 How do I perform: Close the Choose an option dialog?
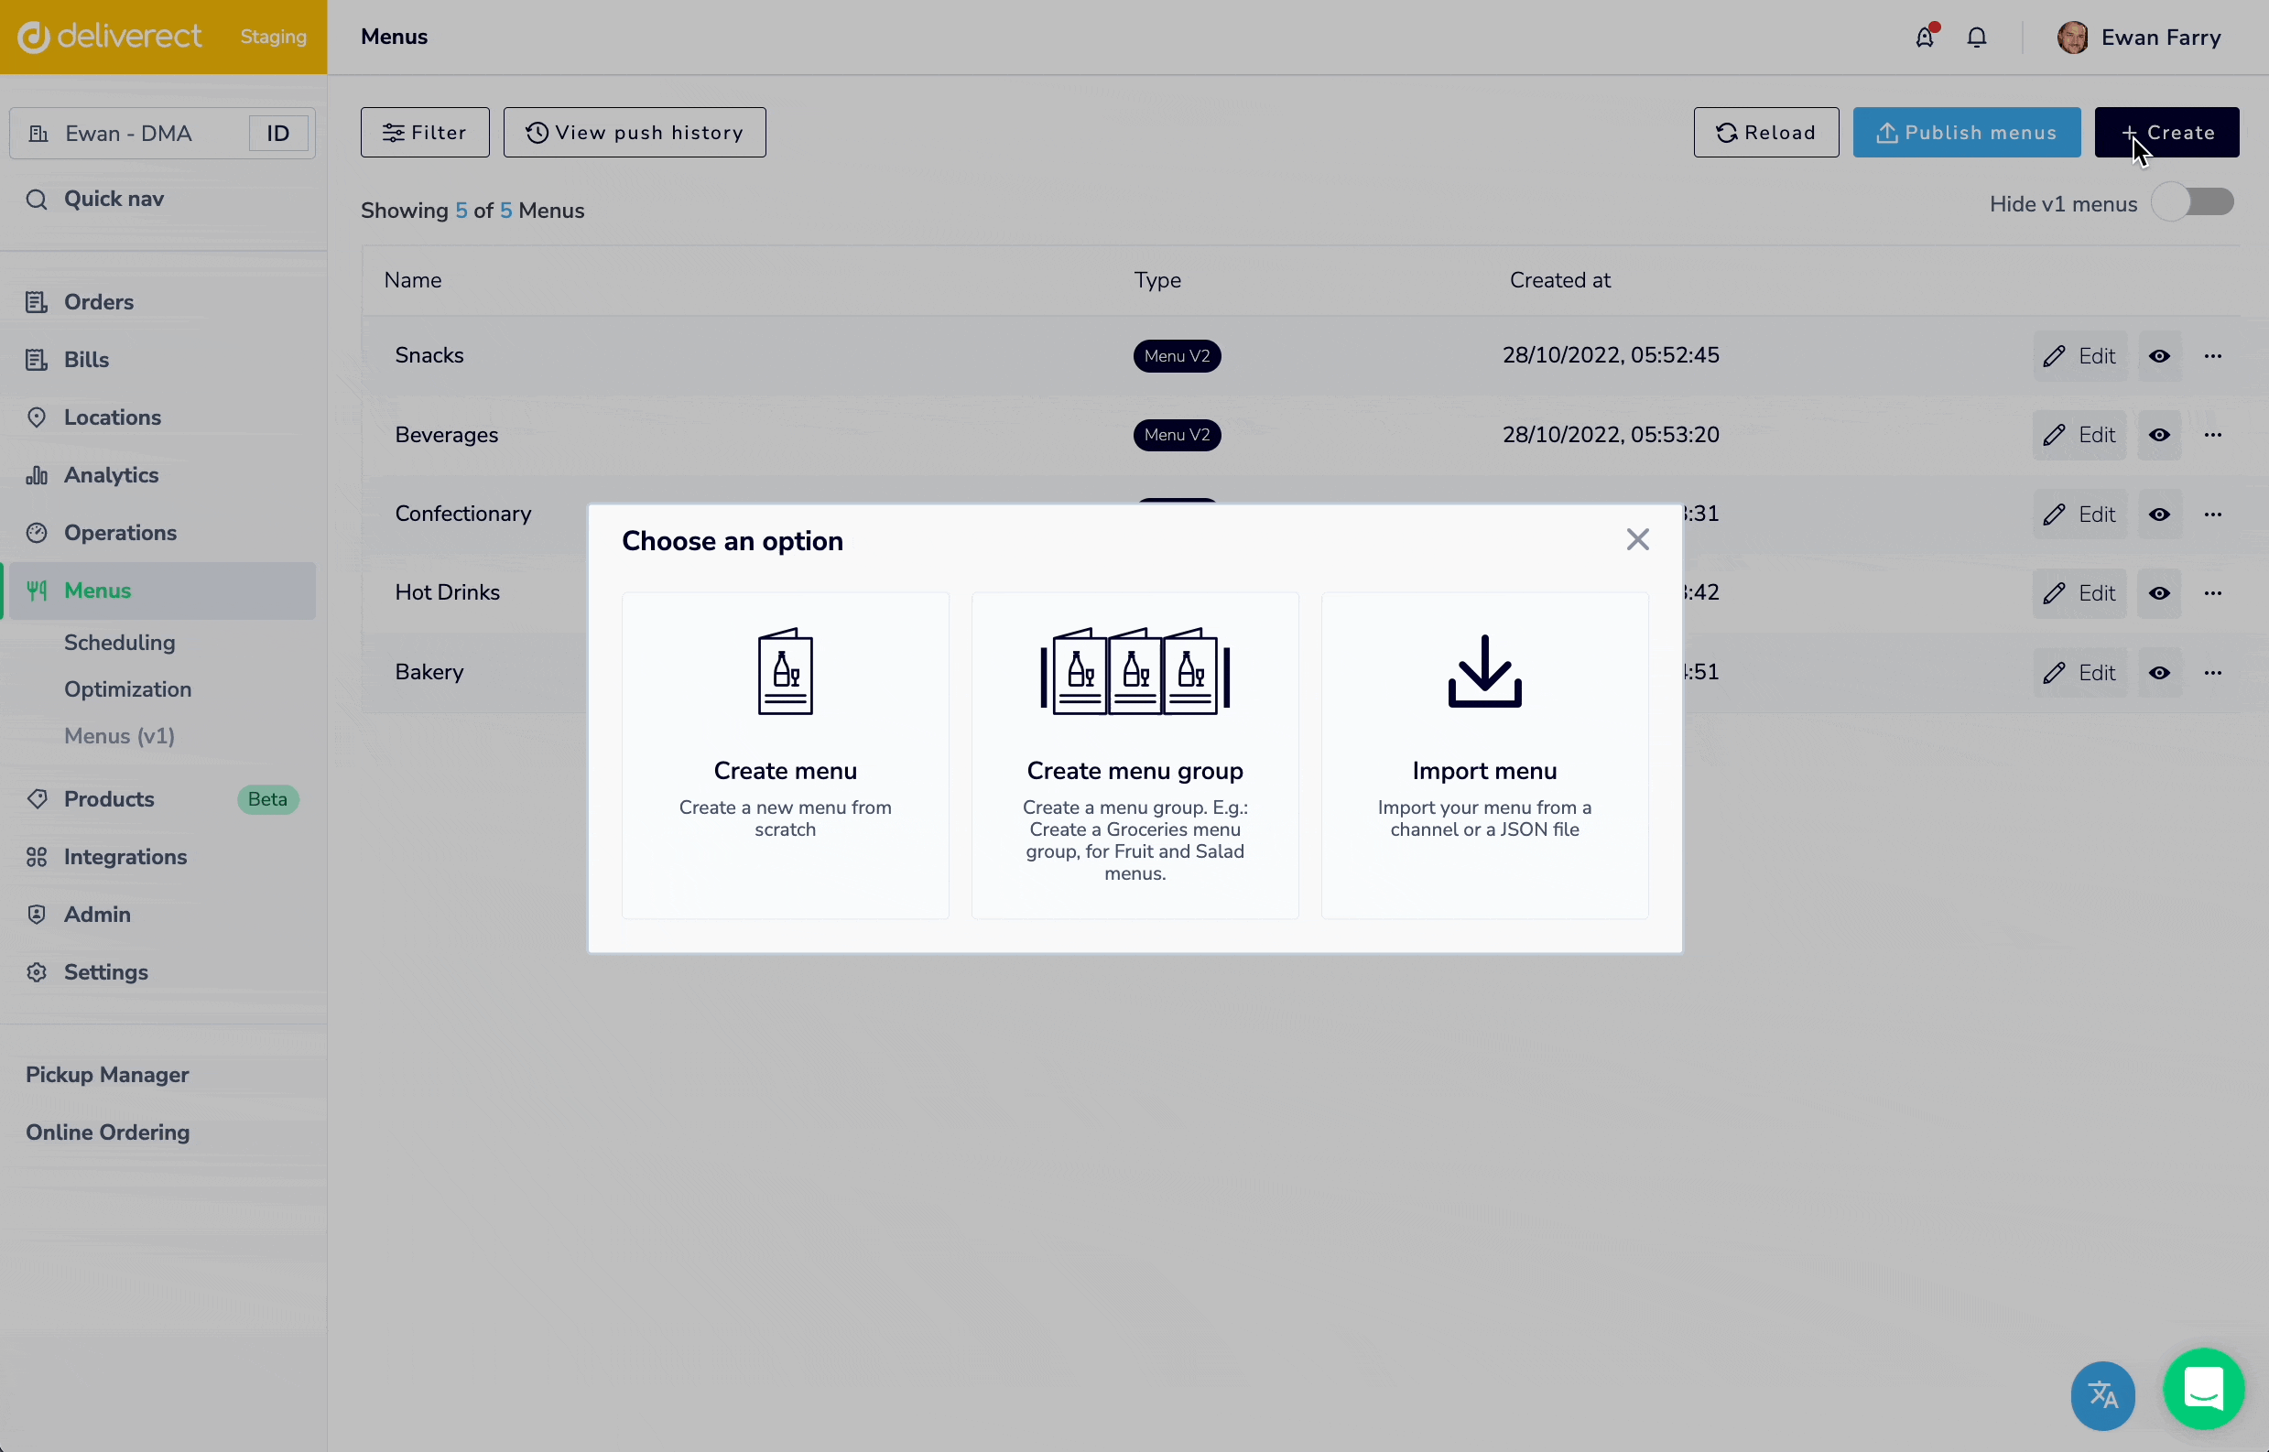(1637, 539)
